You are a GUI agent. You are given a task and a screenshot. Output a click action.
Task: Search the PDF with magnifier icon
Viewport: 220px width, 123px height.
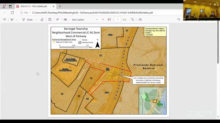[x=179, y=19]
